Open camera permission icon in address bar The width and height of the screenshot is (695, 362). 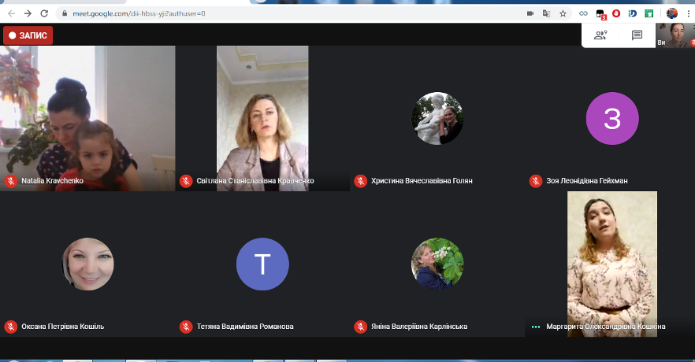[530, 13]
